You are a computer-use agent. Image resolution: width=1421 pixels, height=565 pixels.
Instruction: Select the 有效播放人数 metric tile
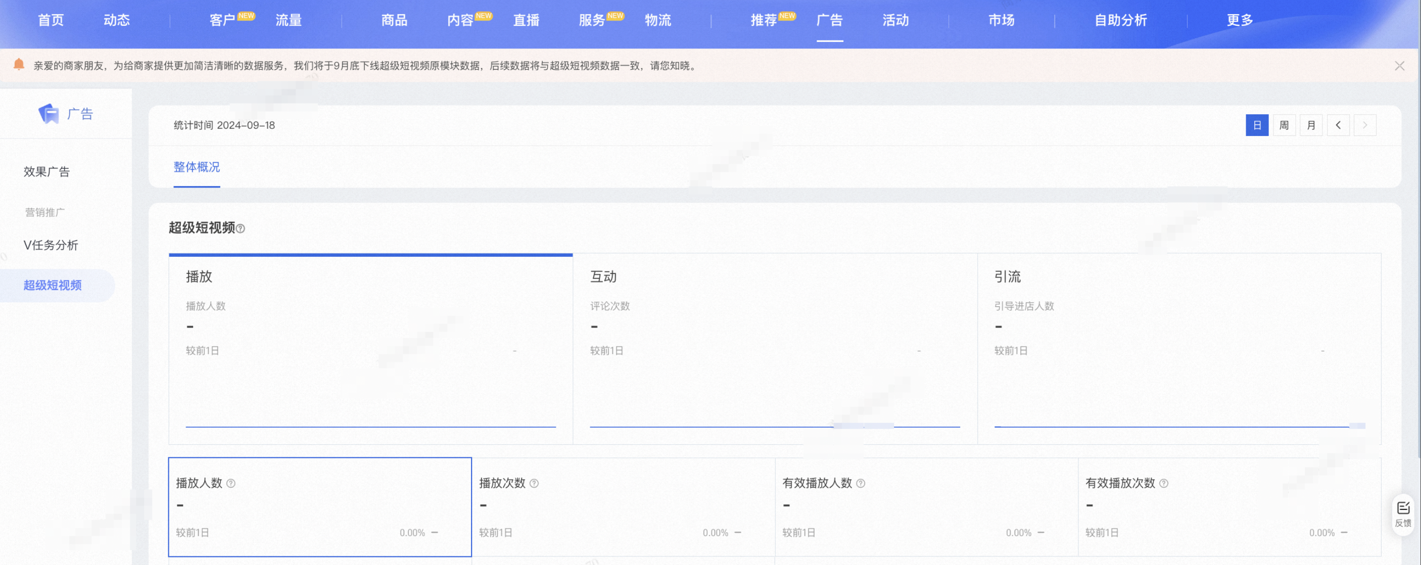tap(927, 507)
